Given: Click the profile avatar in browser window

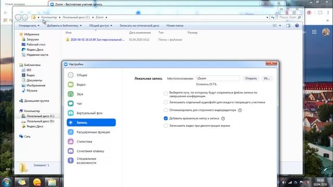Looking at the screenshot, I should coord(326,32).
